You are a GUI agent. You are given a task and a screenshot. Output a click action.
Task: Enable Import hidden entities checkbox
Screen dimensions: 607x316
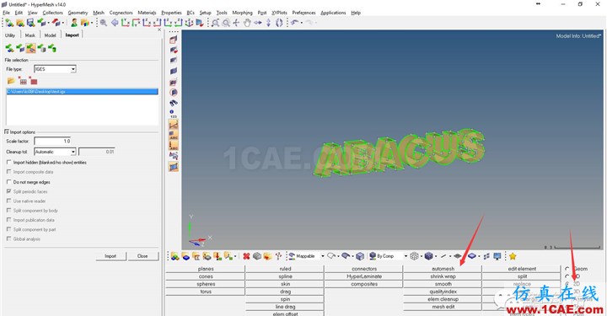coord(9,163)
